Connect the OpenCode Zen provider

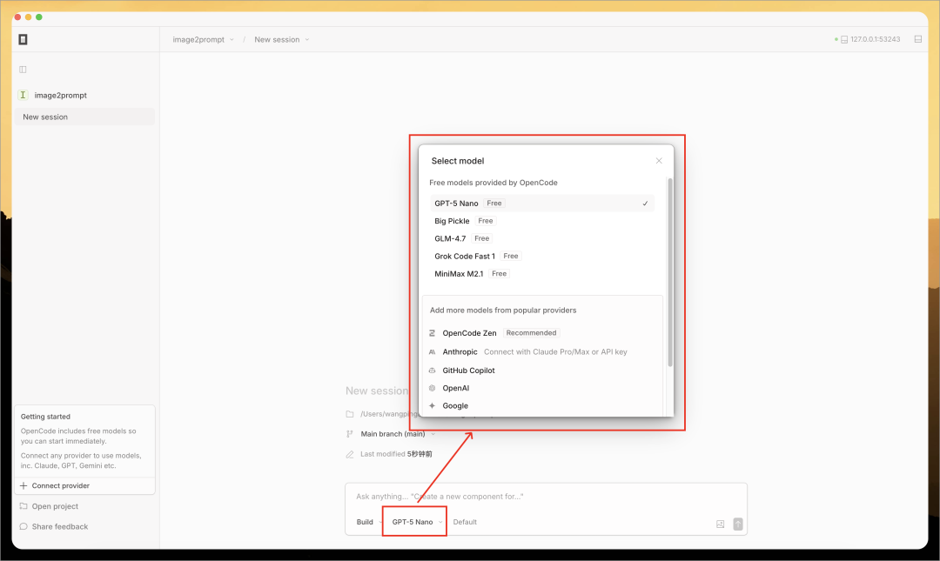(x=542, y=332)
